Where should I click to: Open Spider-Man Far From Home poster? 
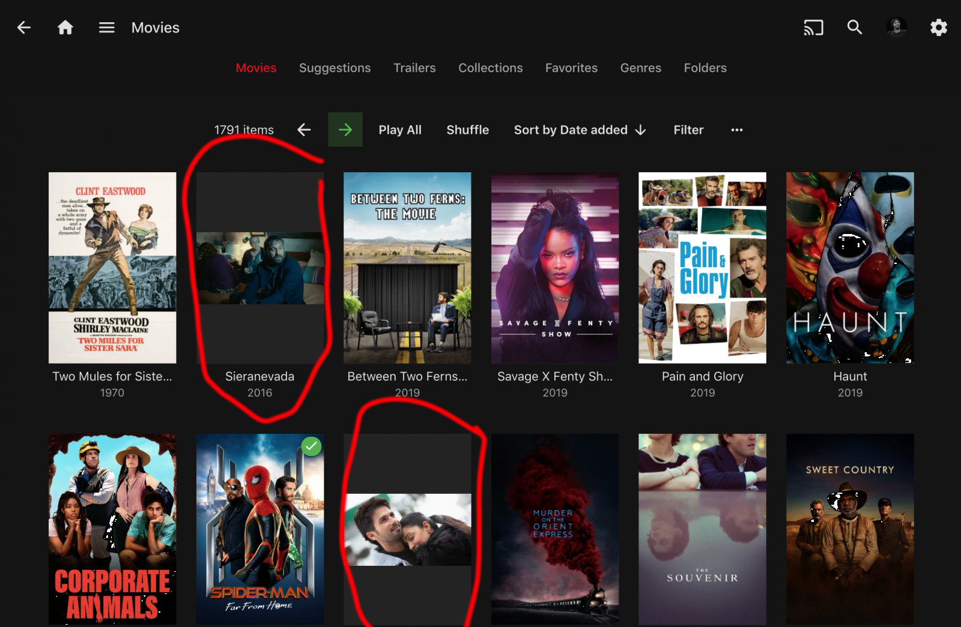point(260,529)
